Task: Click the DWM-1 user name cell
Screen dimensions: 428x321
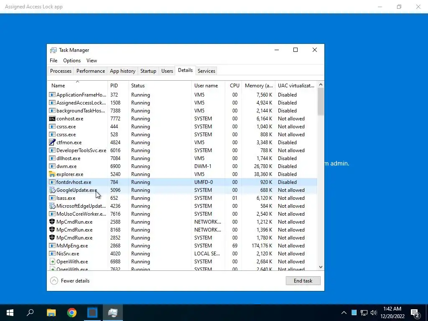Action: pyautogui.click(x=203, y=166)
